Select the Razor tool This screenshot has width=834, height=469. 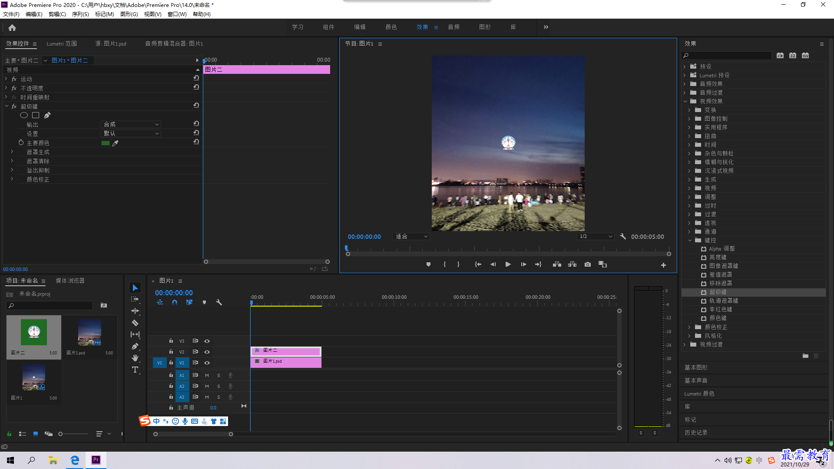click(135, 323)
